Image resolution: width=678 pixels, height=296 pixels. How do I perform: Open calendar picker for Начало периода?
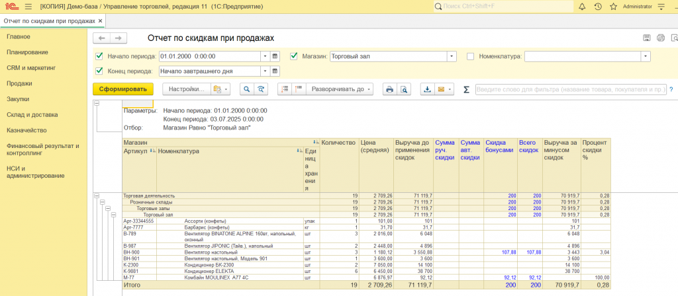pyautogui.click(x=275, y=56)
